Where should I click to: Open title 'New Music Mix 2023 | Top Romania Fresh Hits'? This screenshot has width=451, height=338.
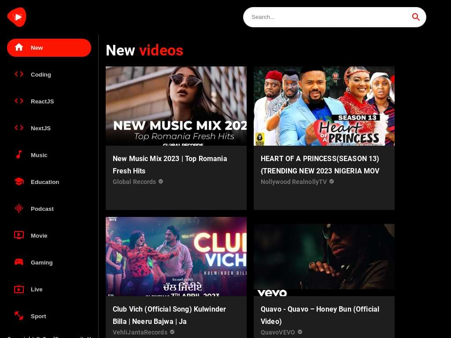click(x=170, y=165)
